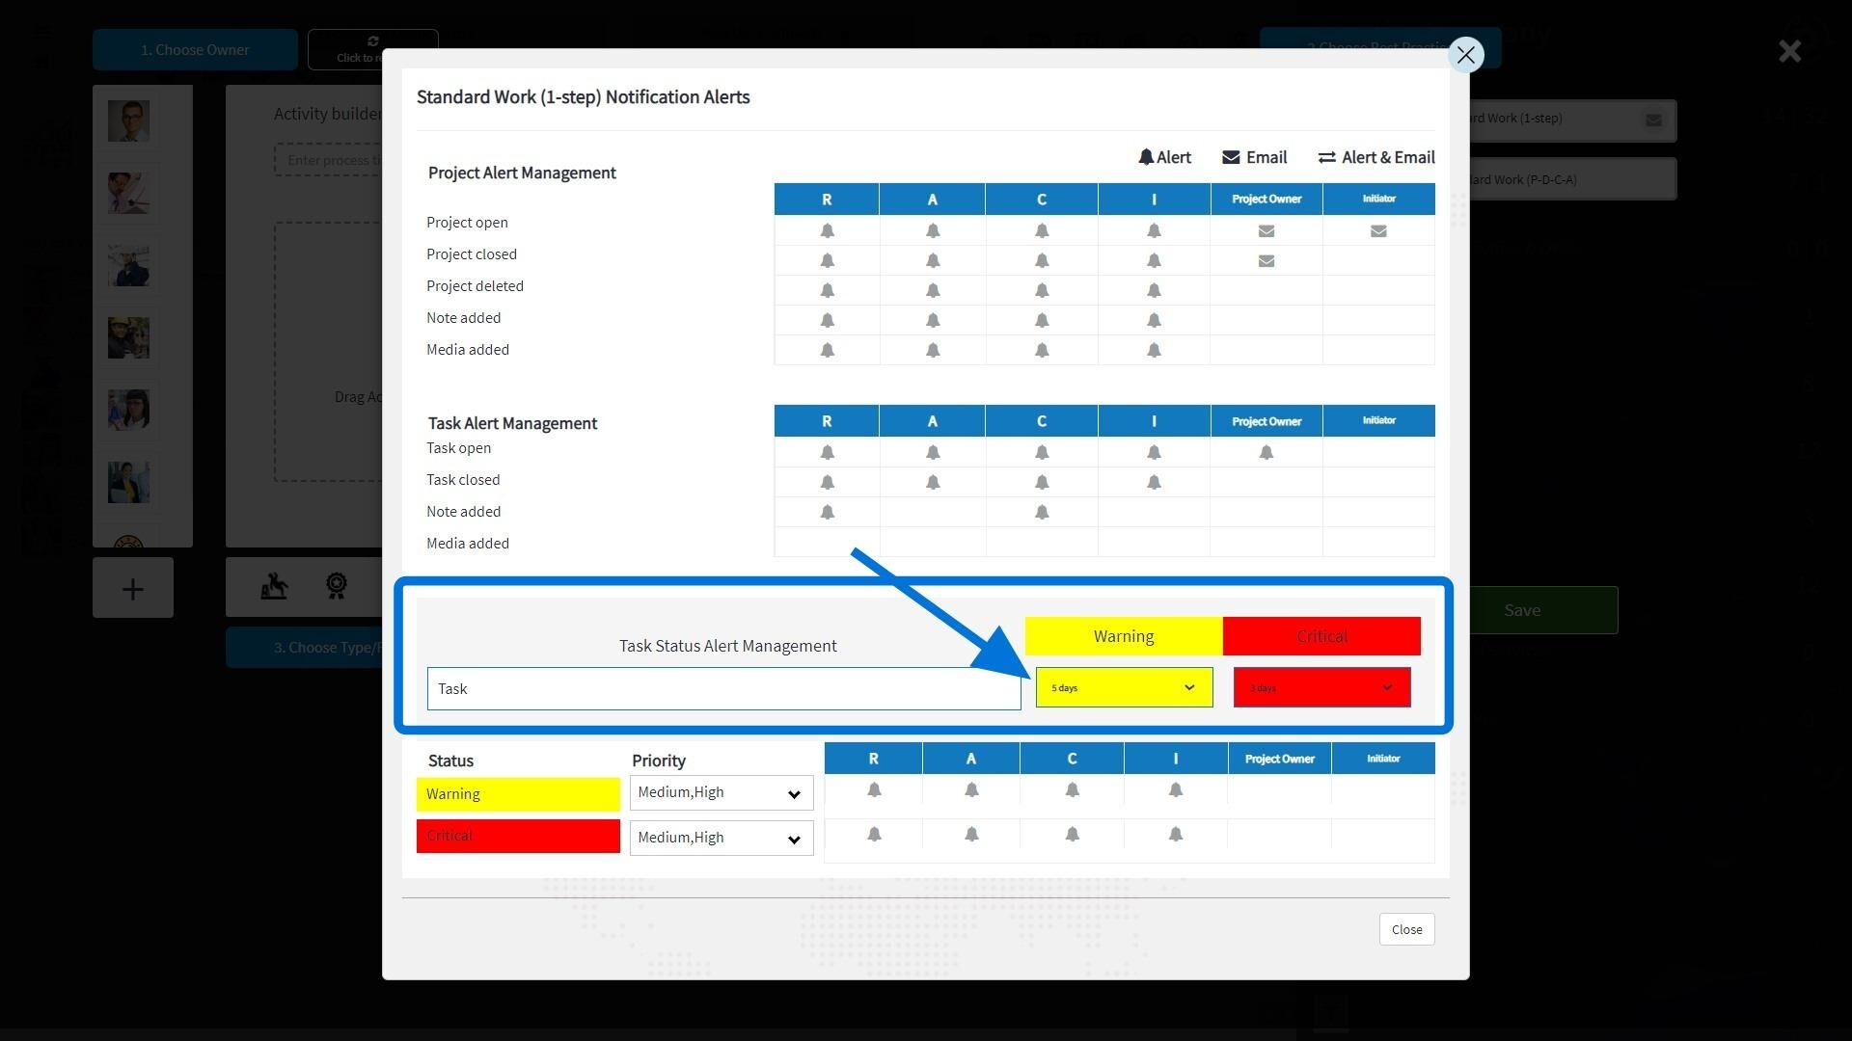The width and height of the screenshot is (1852, 1041).
Task: Click Task closed bell in R column
Action: click(827, 482)
